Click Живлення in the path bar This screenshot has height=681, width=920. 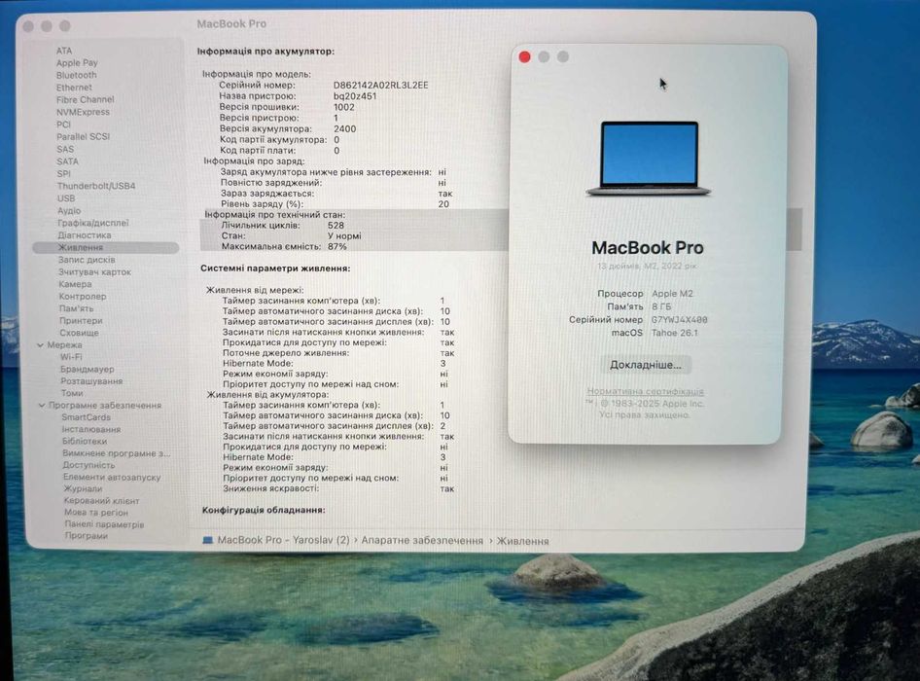click(x=523, y=541)
